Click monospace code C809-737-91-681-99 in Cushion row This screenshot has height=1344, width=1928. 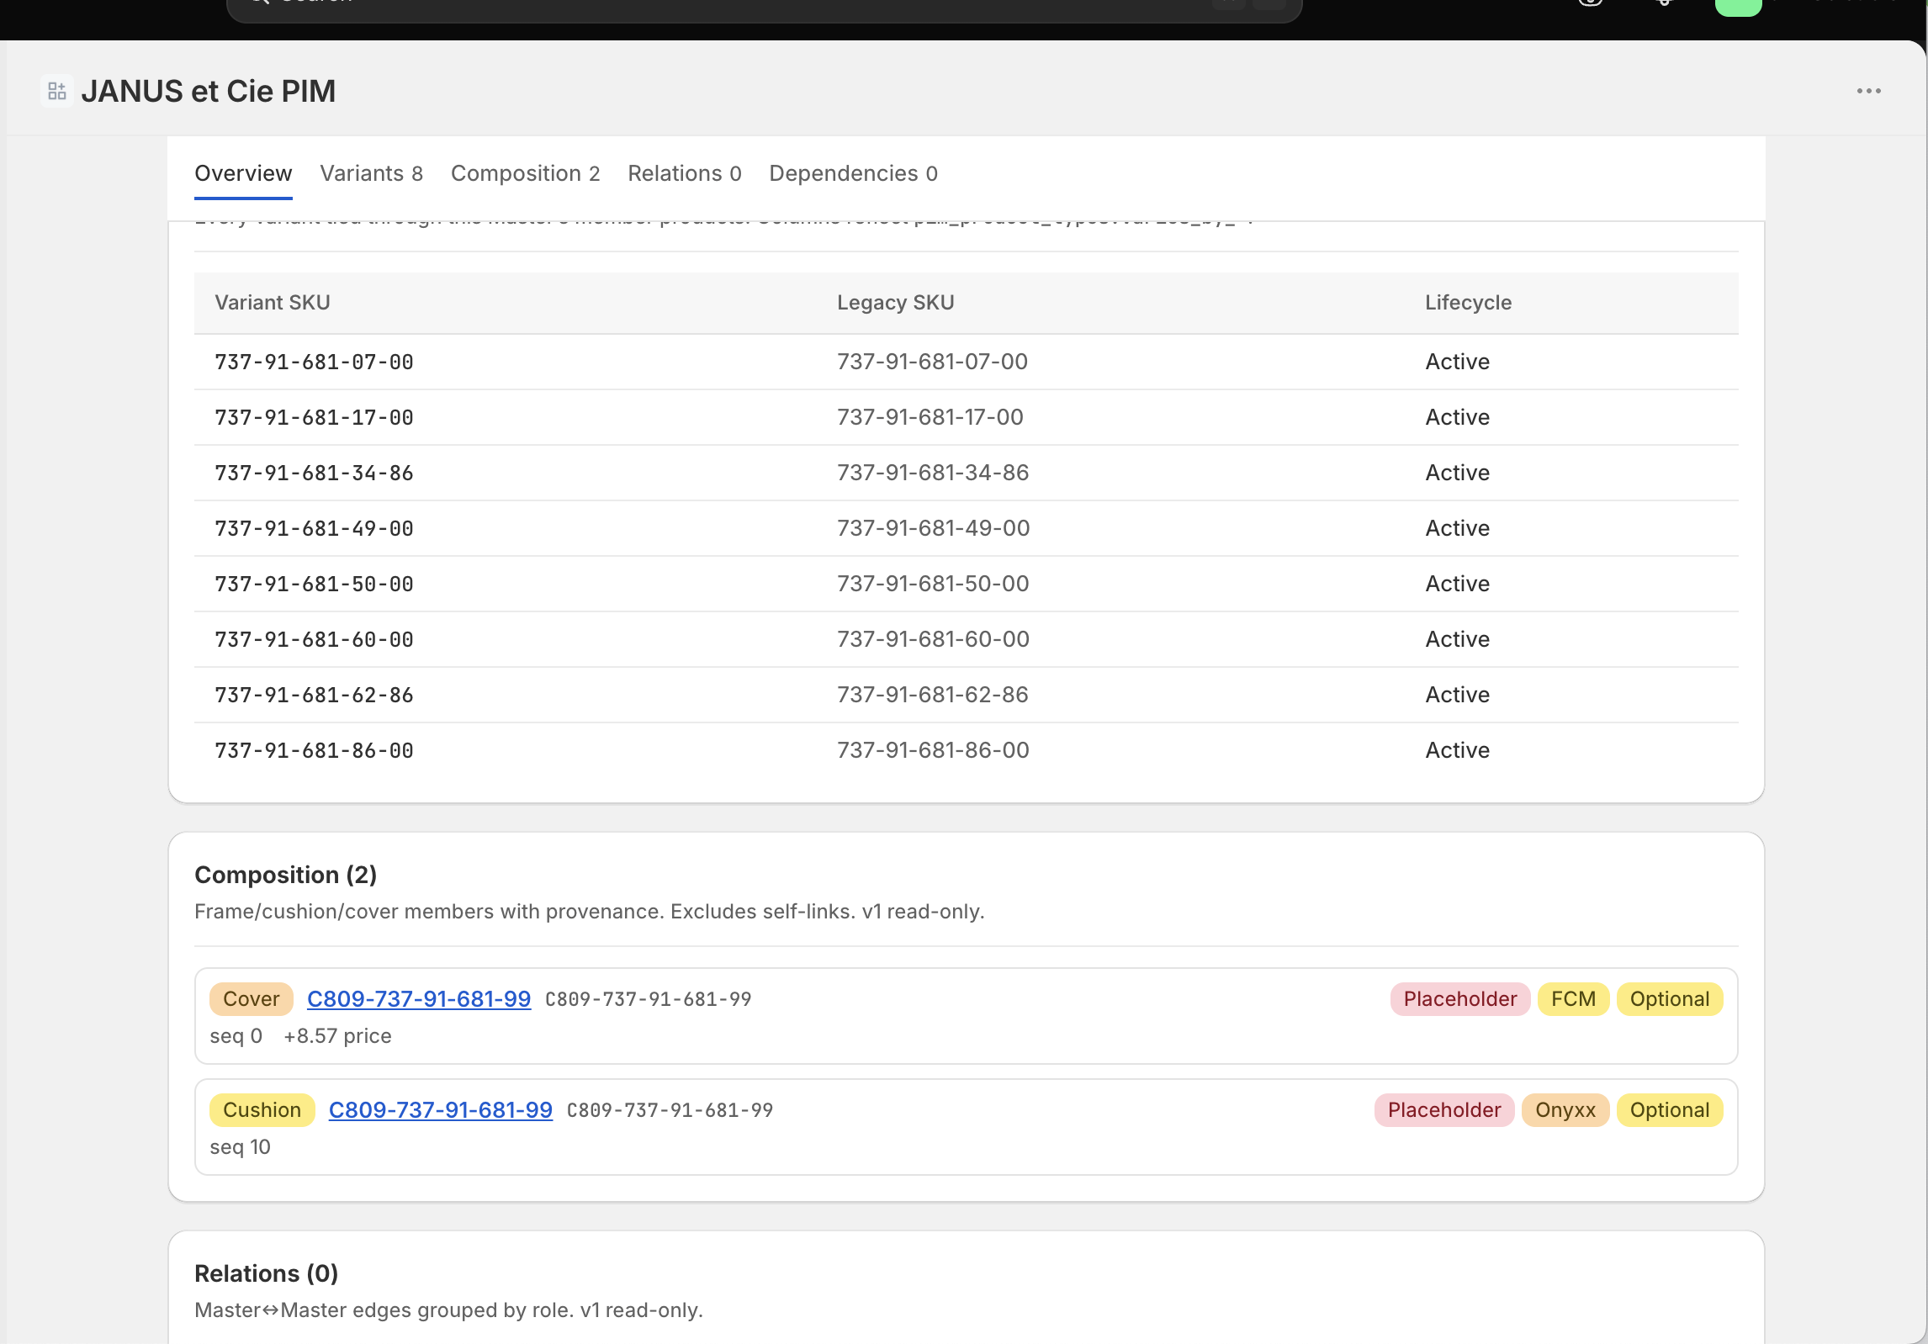tap(670, 1110)
